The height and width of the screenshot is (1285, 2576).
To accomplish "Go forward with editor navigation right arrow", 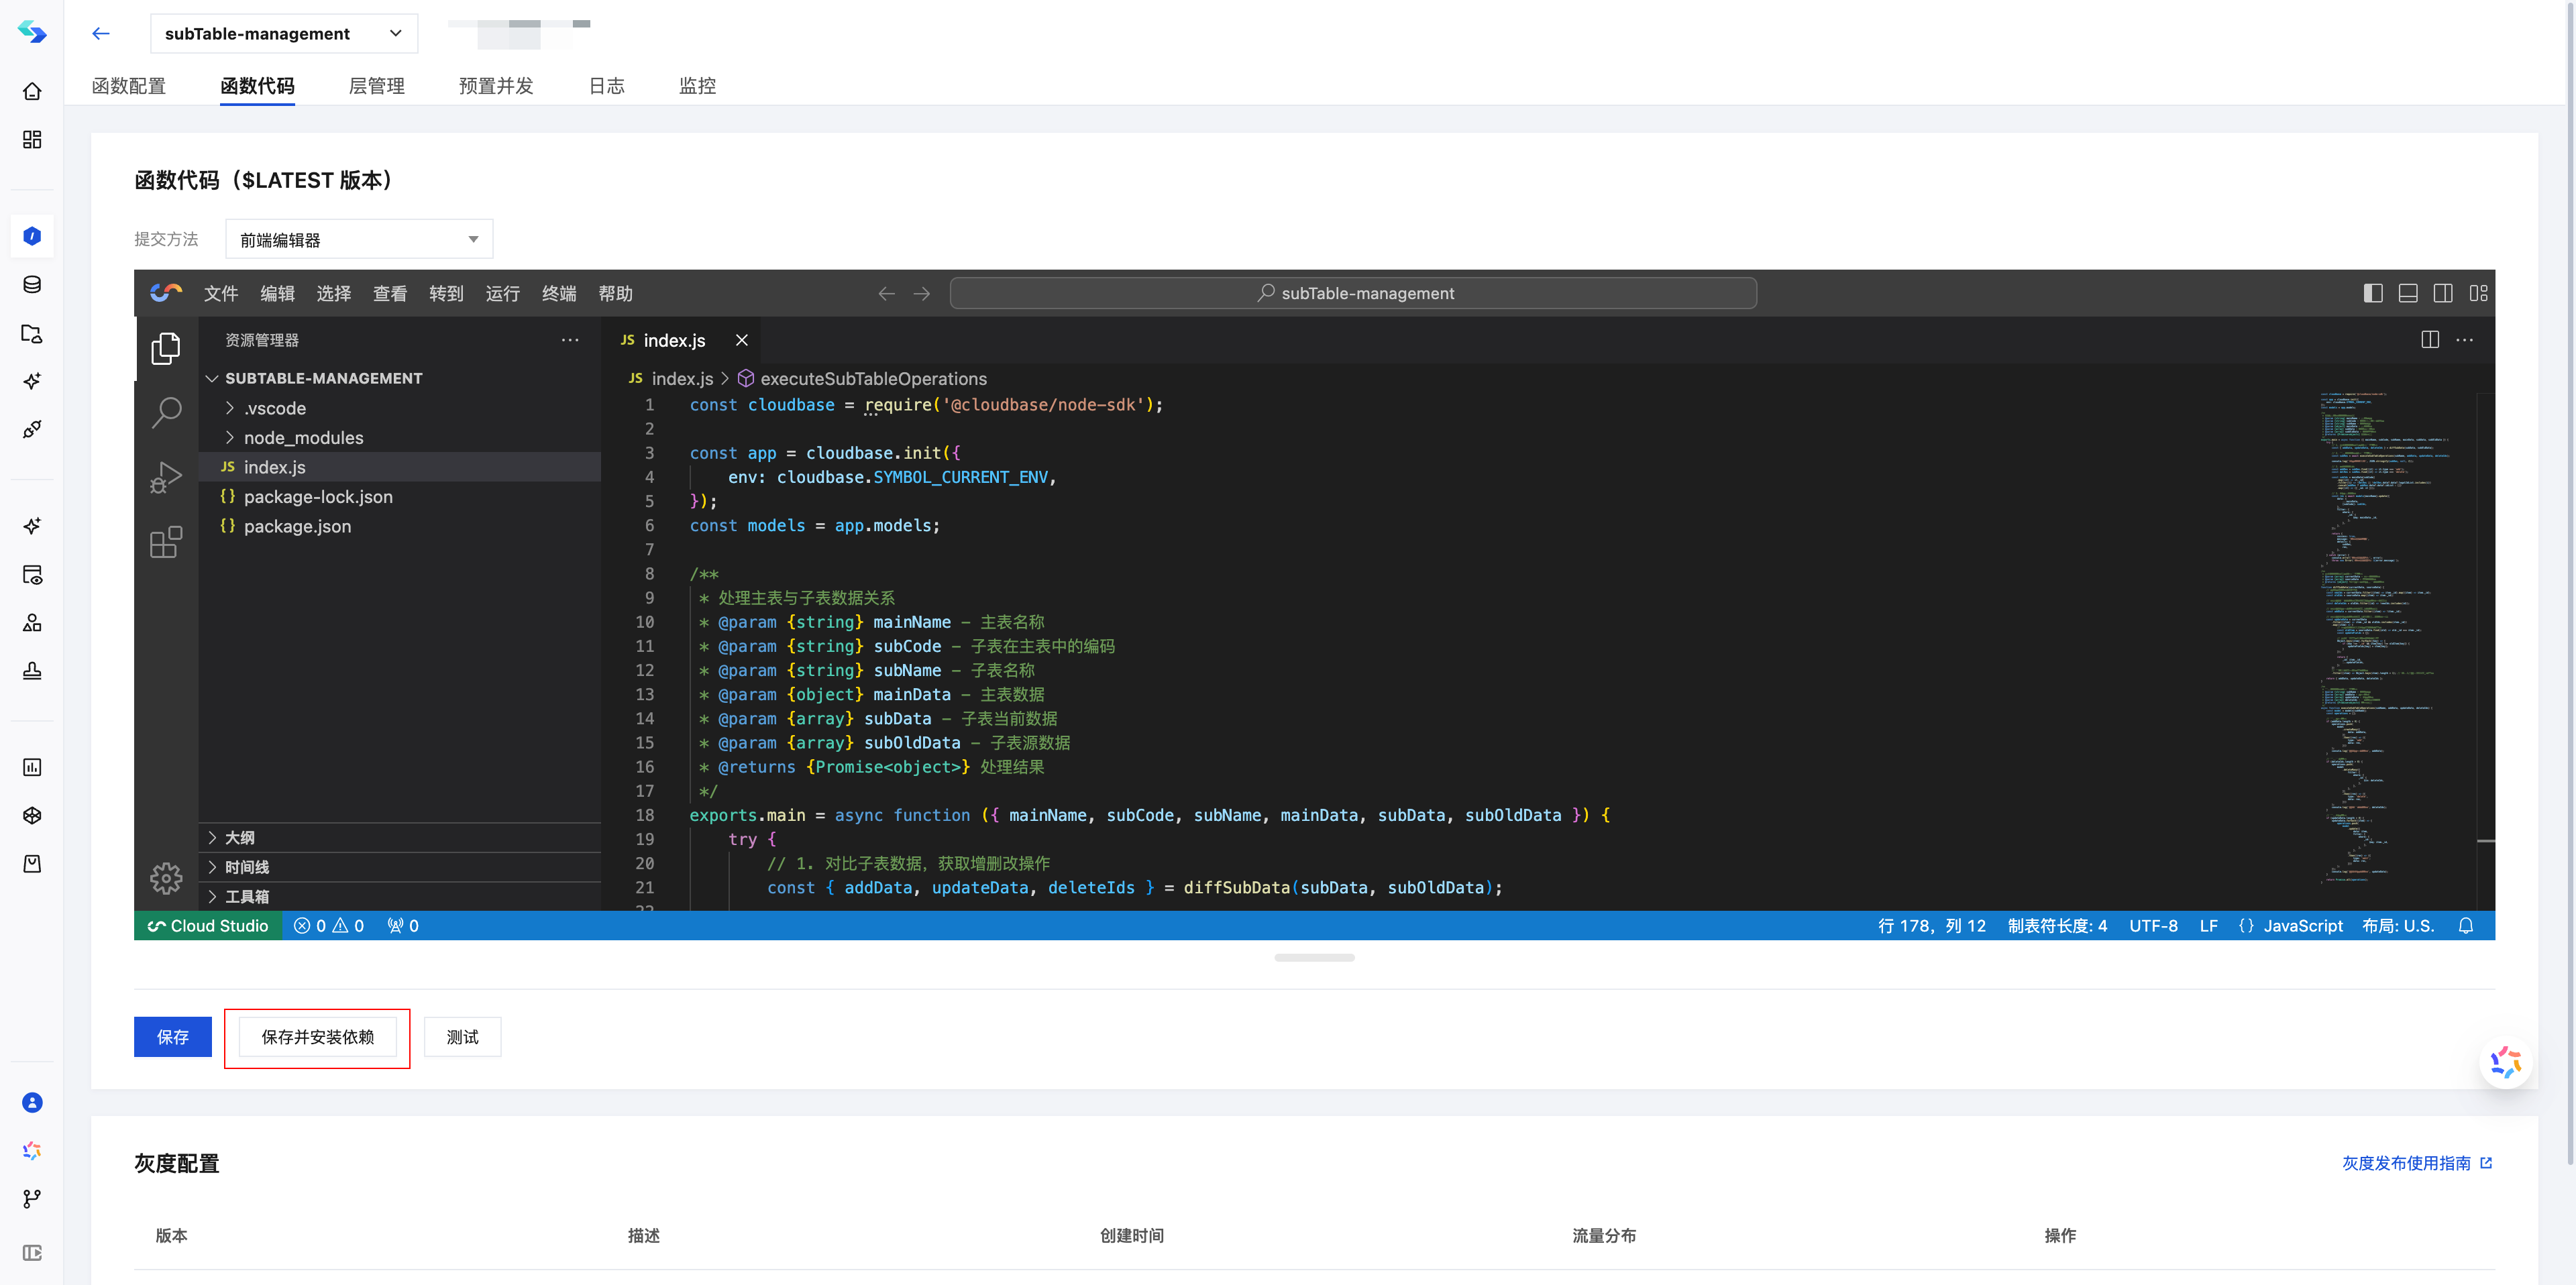I will [922, 293].
